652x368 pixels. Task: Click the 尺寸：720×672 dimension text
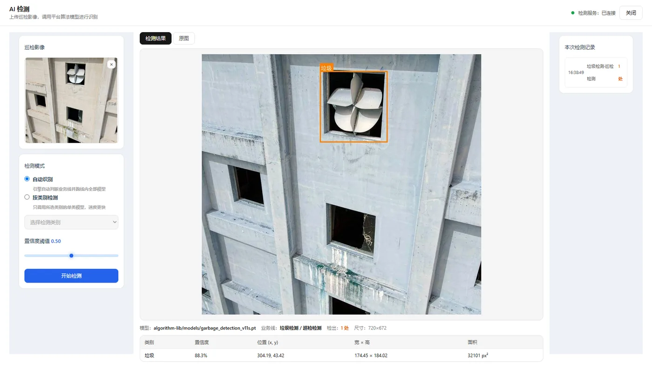point(370,328)
